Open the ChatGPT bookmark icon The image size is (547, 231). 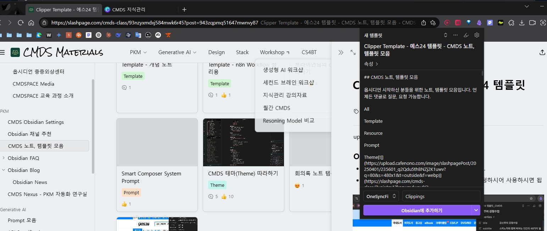point(99,35)
